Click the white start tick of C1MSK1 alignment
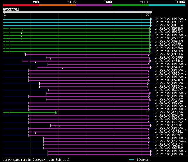Viewport: 188px width, 162px height. (x=50, y=126)
